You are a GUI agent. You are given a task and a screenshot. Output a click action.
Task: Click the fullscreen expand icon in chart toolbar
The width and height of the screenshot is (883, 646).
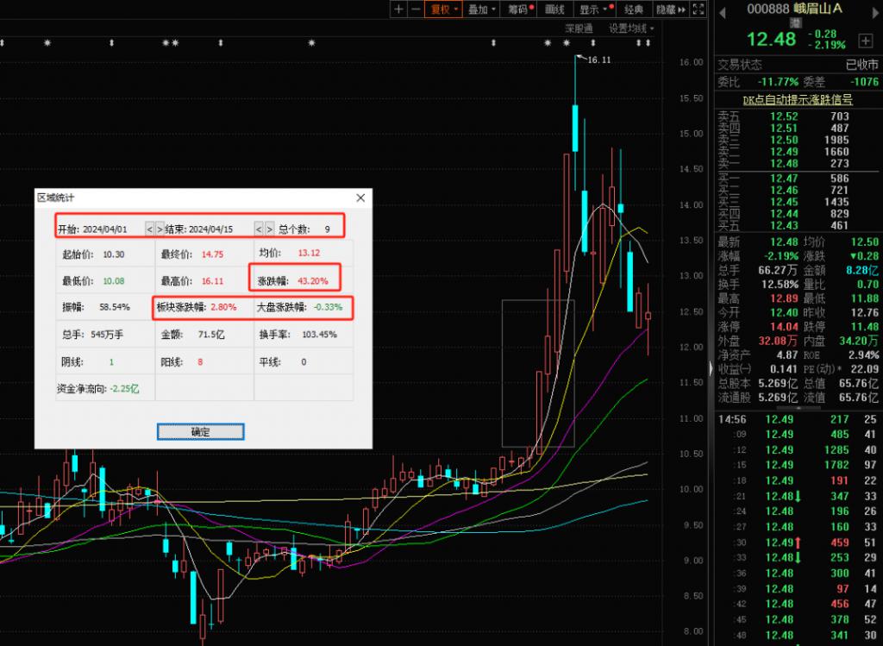[x=697, y=9]
